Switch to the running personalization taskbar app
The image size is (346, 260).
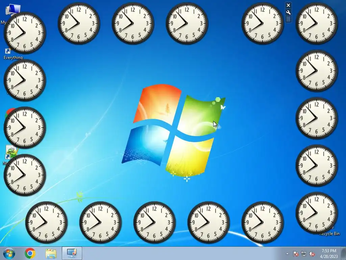click(x=72, y=253)
